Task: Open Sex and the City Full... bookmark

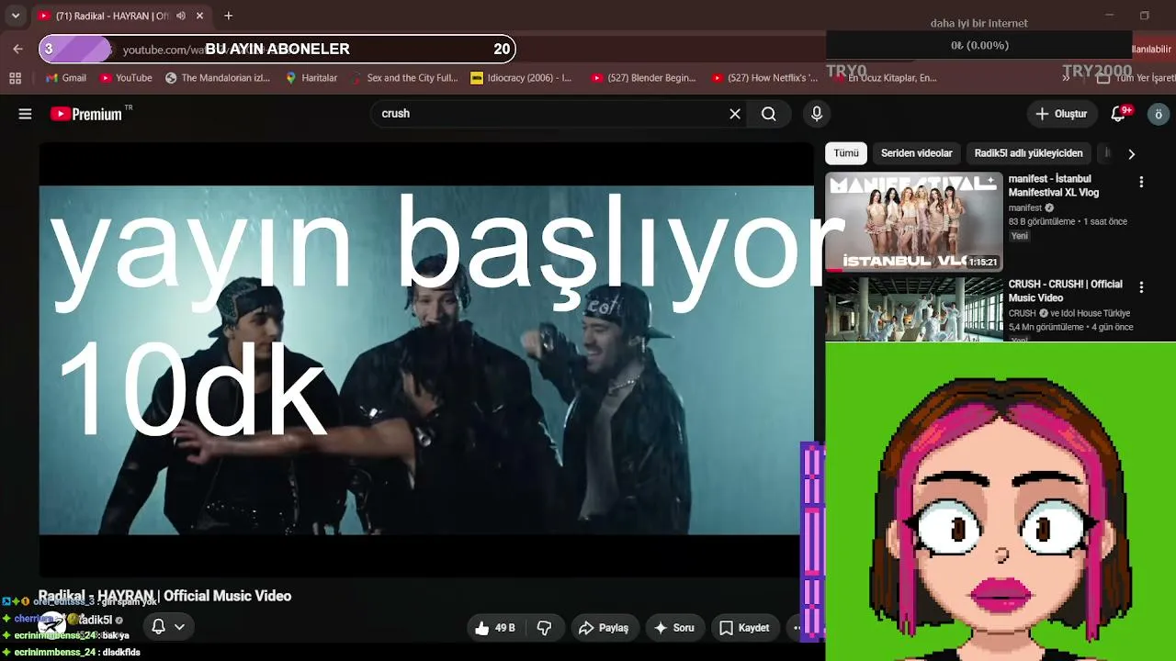Action: [404, 78]
